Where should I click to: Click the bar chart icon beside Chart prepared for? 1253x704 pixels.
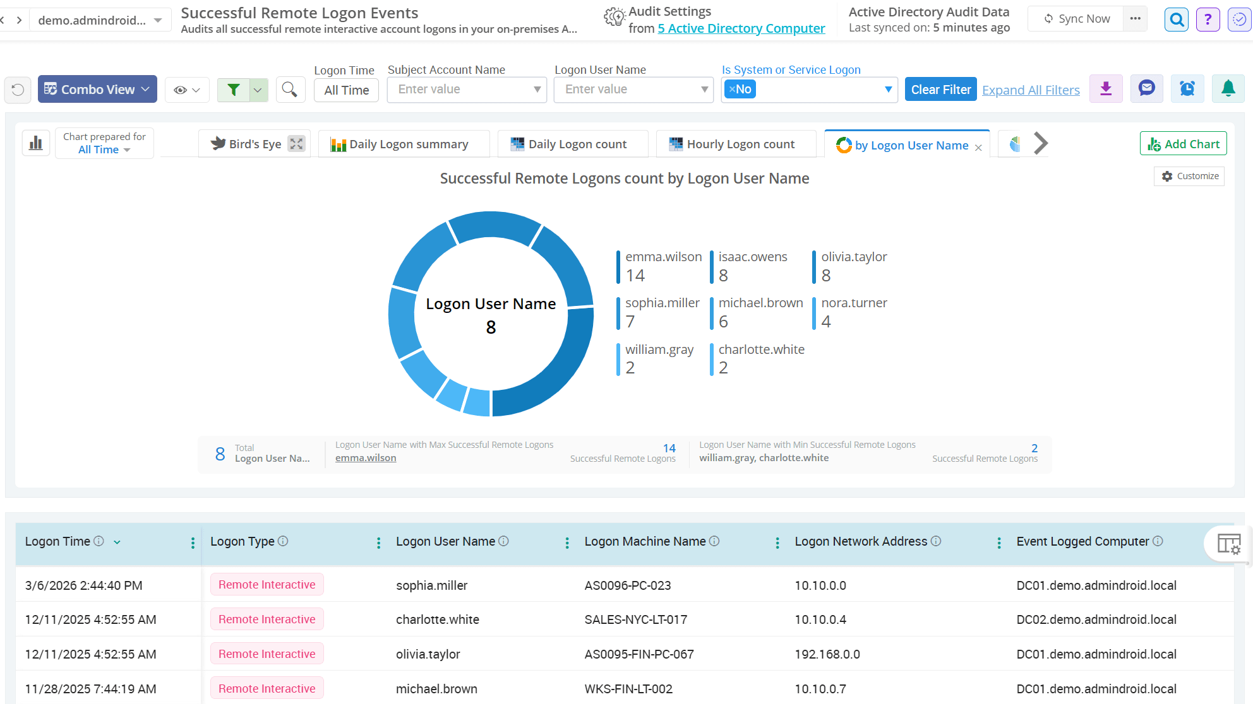pos(36,143)
